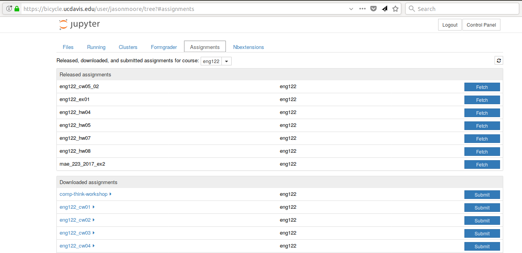This screenshot has width=522, height=253.
Task: Switch to the Formgrader tab
Action: tap(164, 47)
